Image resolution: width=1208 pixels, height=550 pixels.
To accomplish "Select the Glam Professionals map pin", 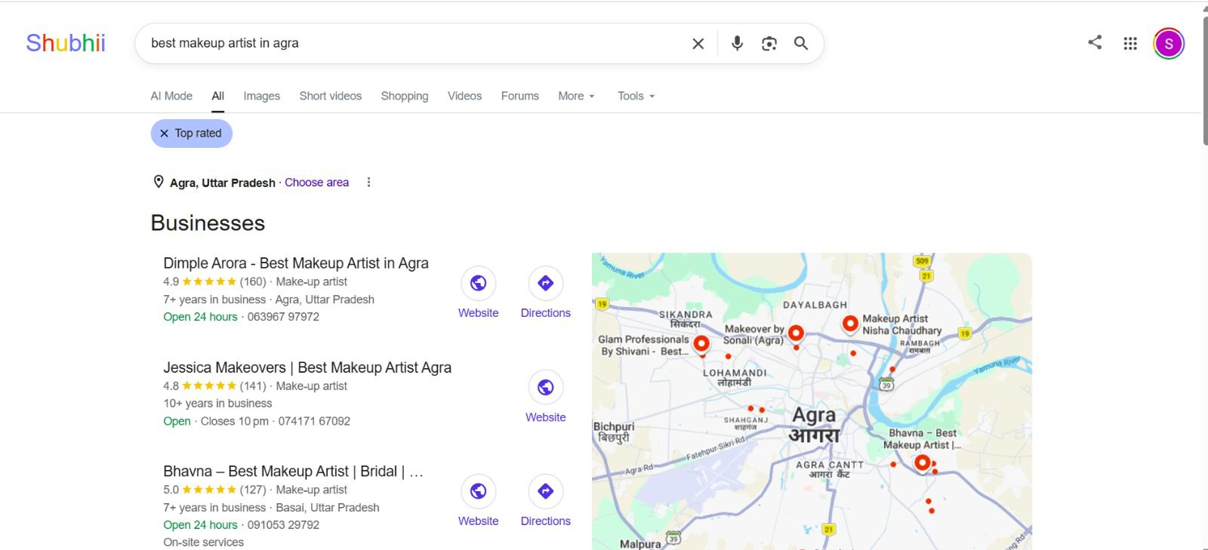I will click(x=701, y=345).
